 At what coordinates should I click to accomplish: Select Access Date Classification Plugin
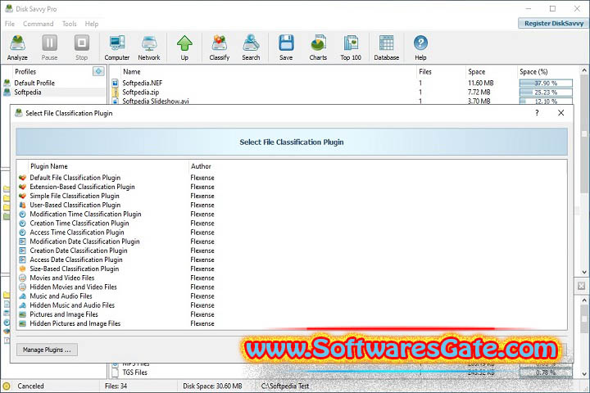(76, 260)
